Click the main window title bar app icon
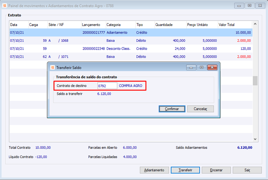268x180 pixels. click(x=4, y=6)
